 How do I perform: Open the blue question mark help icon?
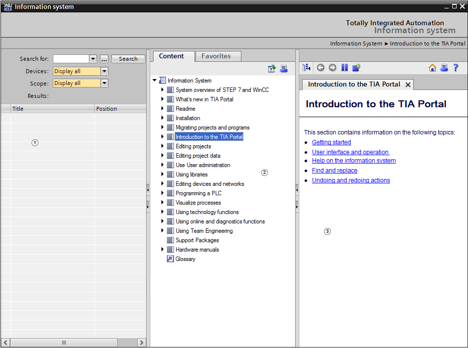[456, 68]
